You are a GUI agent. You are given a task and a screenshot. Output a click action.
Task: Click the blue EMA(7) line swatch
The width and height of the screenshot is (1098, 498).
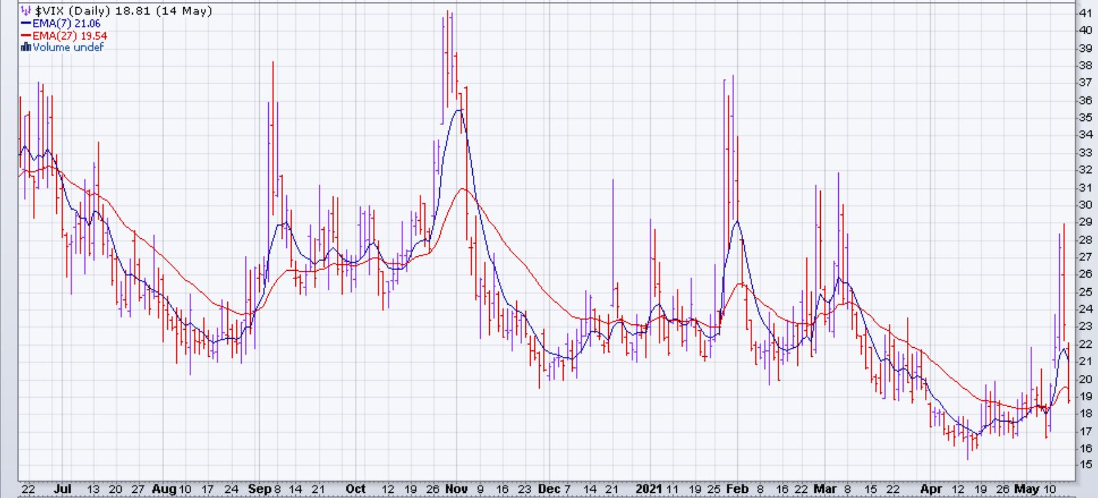26,23
